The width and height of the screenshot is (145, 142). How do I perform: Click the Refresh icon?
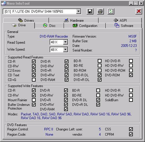pos(111,11)
